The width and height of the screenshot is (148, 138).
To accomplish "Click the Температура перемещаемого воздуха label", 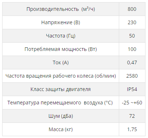I will tap(60, 103).
